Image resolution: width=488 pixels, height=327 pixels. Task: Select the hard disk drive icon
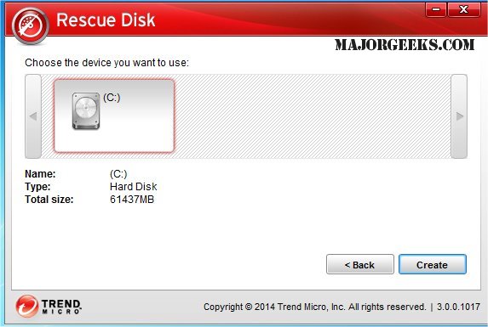(86, 111)
